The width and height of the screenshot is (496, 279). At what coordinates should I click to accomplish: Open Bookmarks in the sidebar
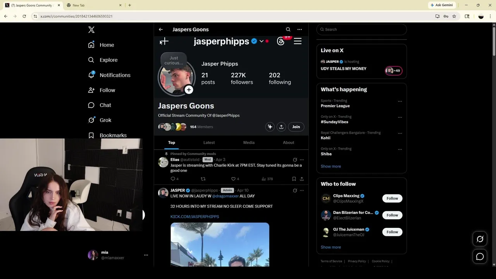point(107,135)
